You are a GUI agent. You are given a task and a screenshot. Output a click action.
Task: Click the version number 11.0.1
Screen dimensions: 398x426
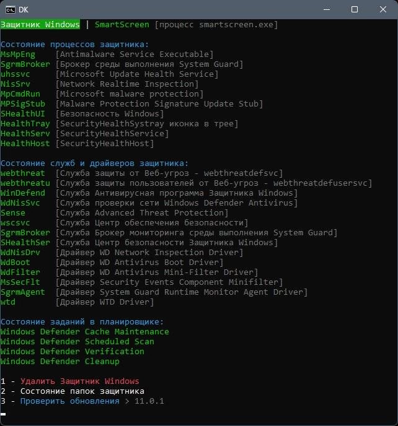click(149, 401)
